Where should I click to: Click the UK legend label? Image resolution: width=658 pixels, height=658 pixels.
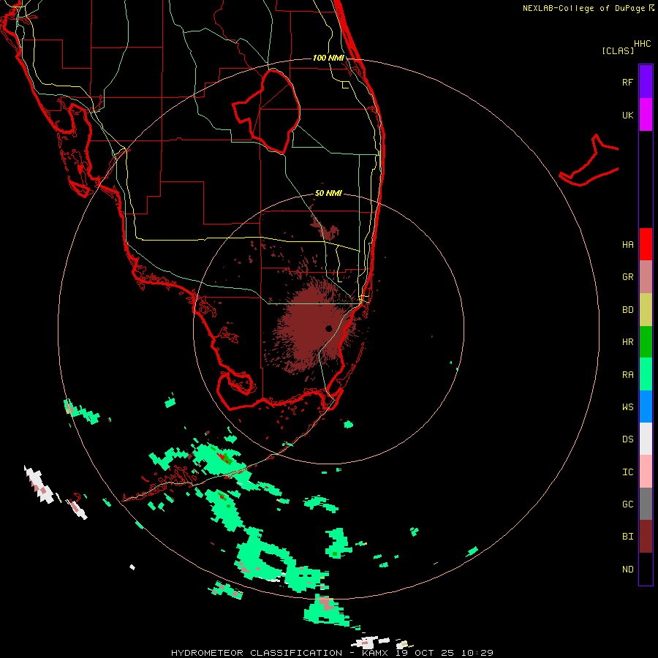coord(627,116)
